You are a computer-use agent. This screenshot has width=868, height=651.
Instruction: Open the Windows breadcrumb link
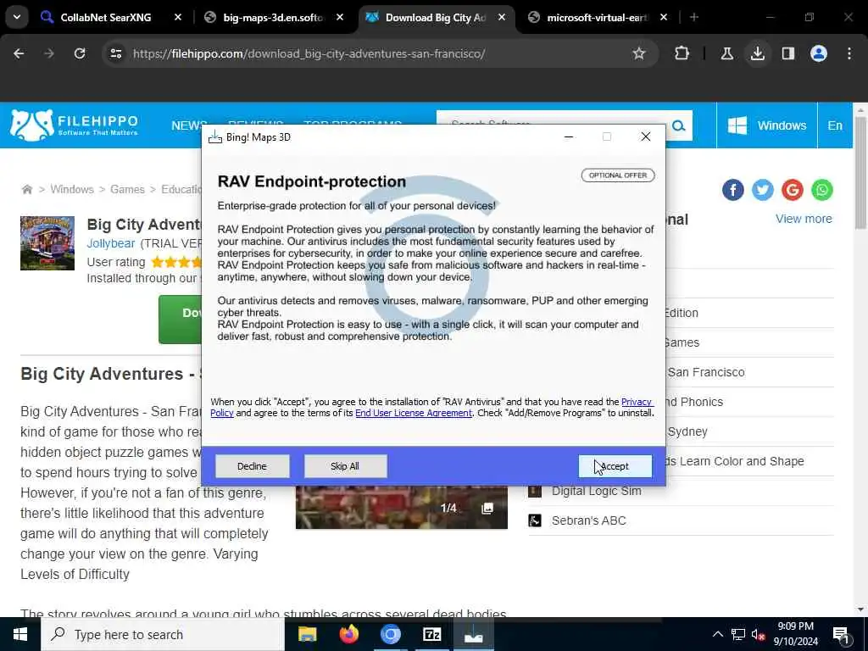click(72, 189)
